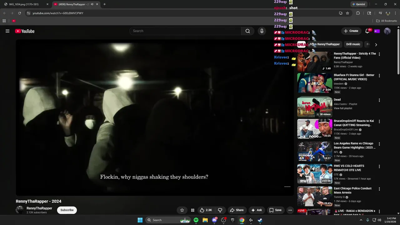Click the address bar URL

tap(58, 13)
